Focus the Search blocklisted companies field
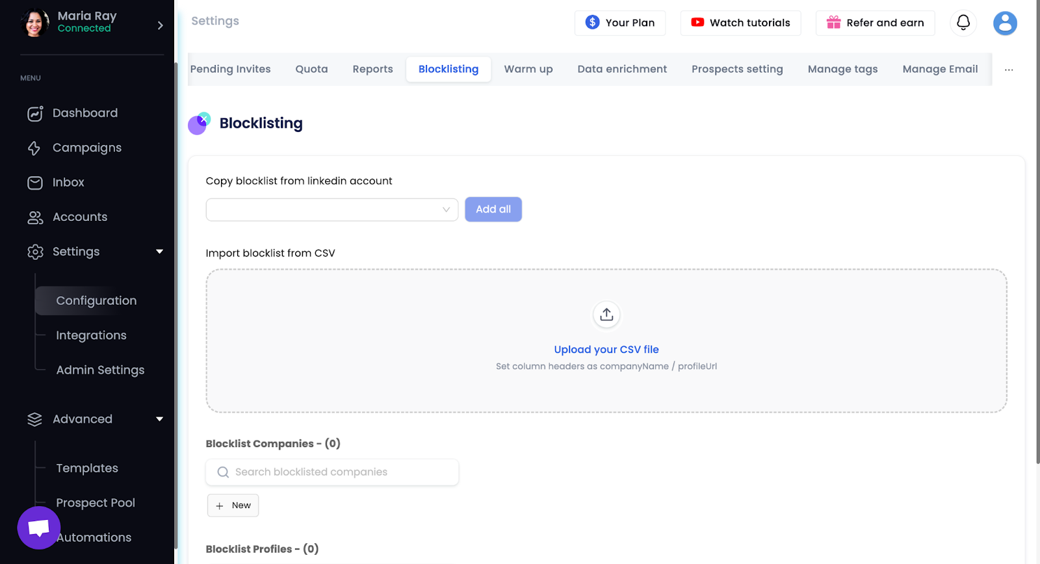Image resolution: width=1040 pixels, height=564 pixels. pos(332,472)
